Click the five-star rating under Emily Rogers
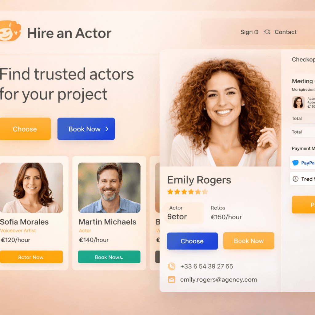This screenshot has height=315, width=315. pos(187,192)
